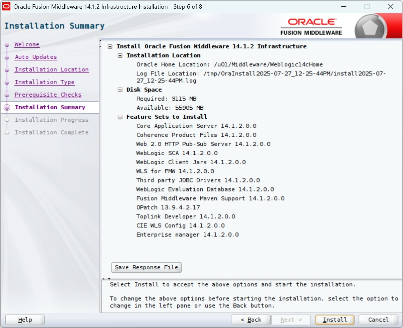Open Help for the installer
Image resolution: width=403 pixels, height=328 pixels.
(x=25, y=320)
